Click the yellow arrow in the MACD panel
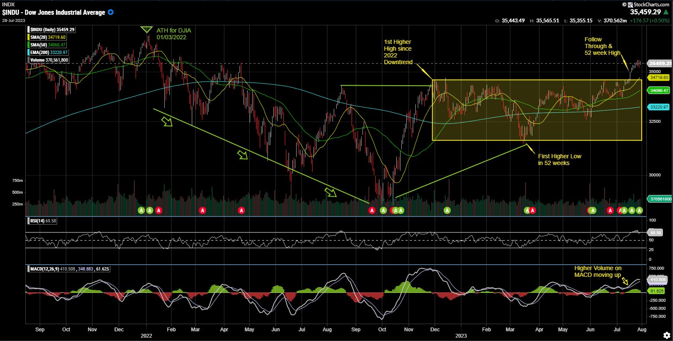This screenshot has width=673, height=341. click(625, 282)
